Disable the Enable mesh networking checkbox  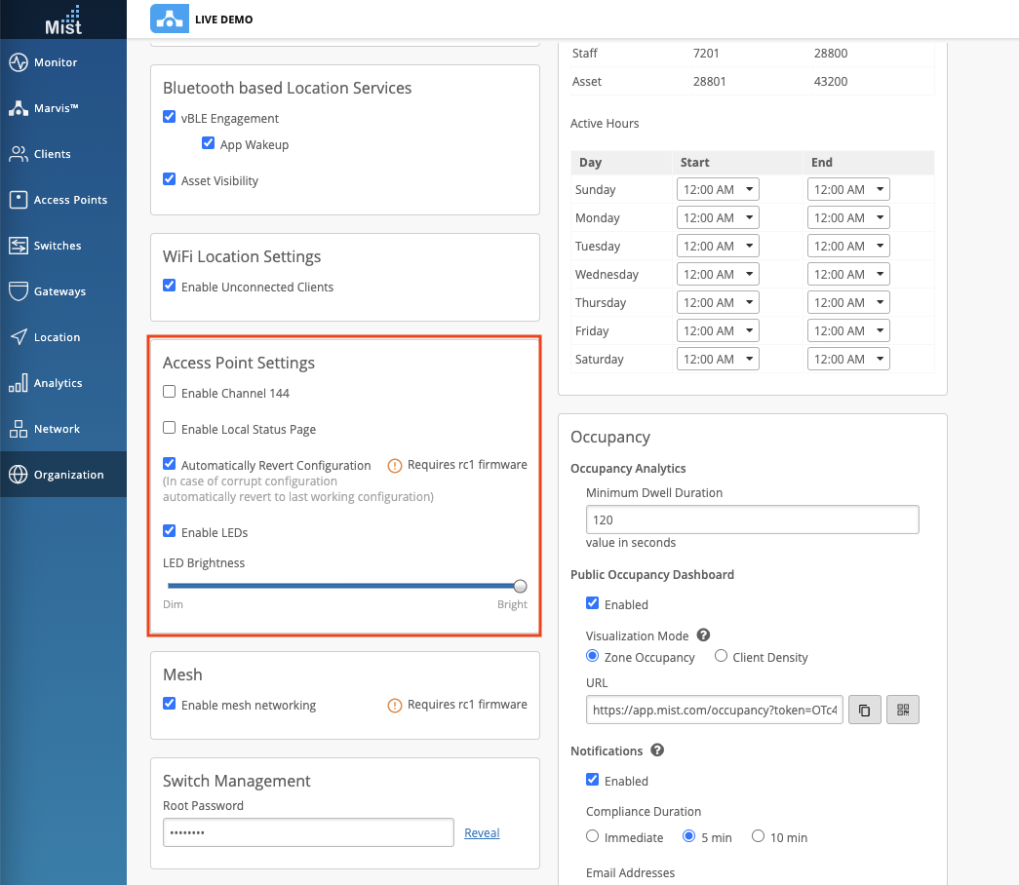(170, 705)
